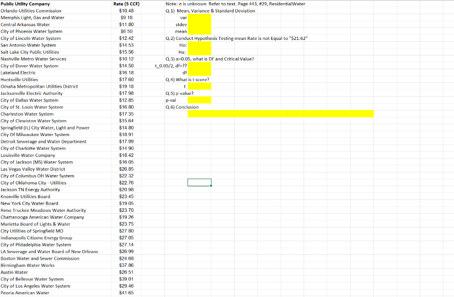Select the yellow cell next to var
The height and width of the screenshot is (297, 454).
pos(199,18)
